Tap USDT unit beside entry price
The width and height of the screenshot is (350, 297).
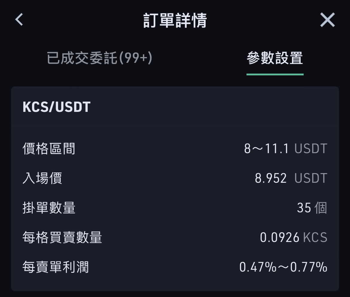point(311,178)
